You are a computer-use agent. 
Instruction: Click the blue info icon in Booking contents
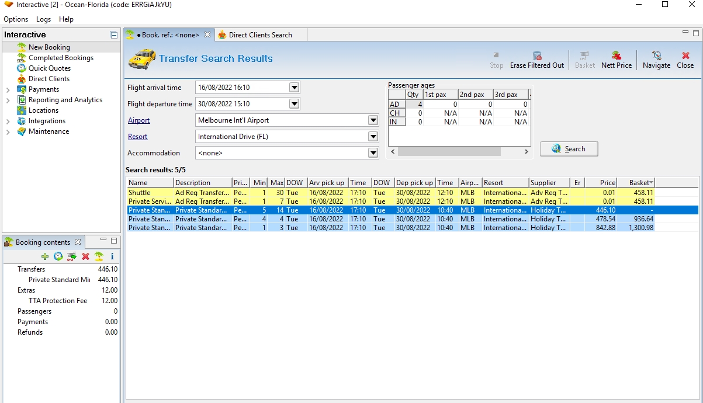point(112,256)
